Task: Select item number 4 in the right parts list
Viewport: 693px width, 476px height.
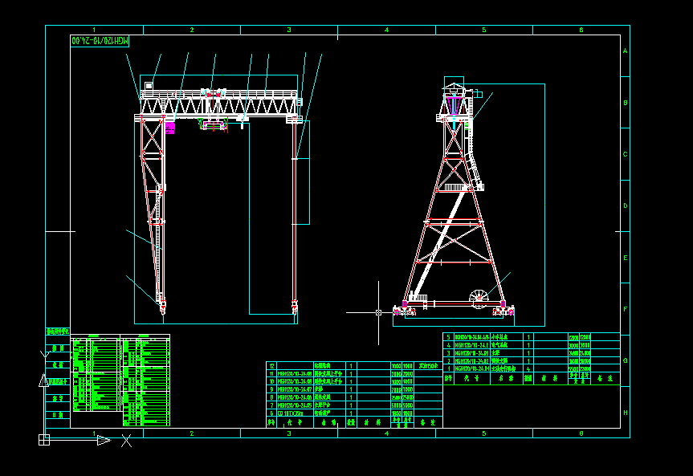Action: coord(449,345)
